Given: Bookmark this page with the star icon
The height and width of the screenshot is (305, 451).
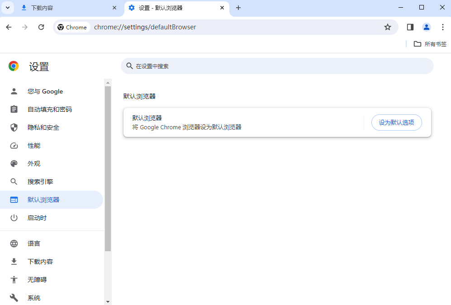Looking at the screenshot, I should (387, 27).
